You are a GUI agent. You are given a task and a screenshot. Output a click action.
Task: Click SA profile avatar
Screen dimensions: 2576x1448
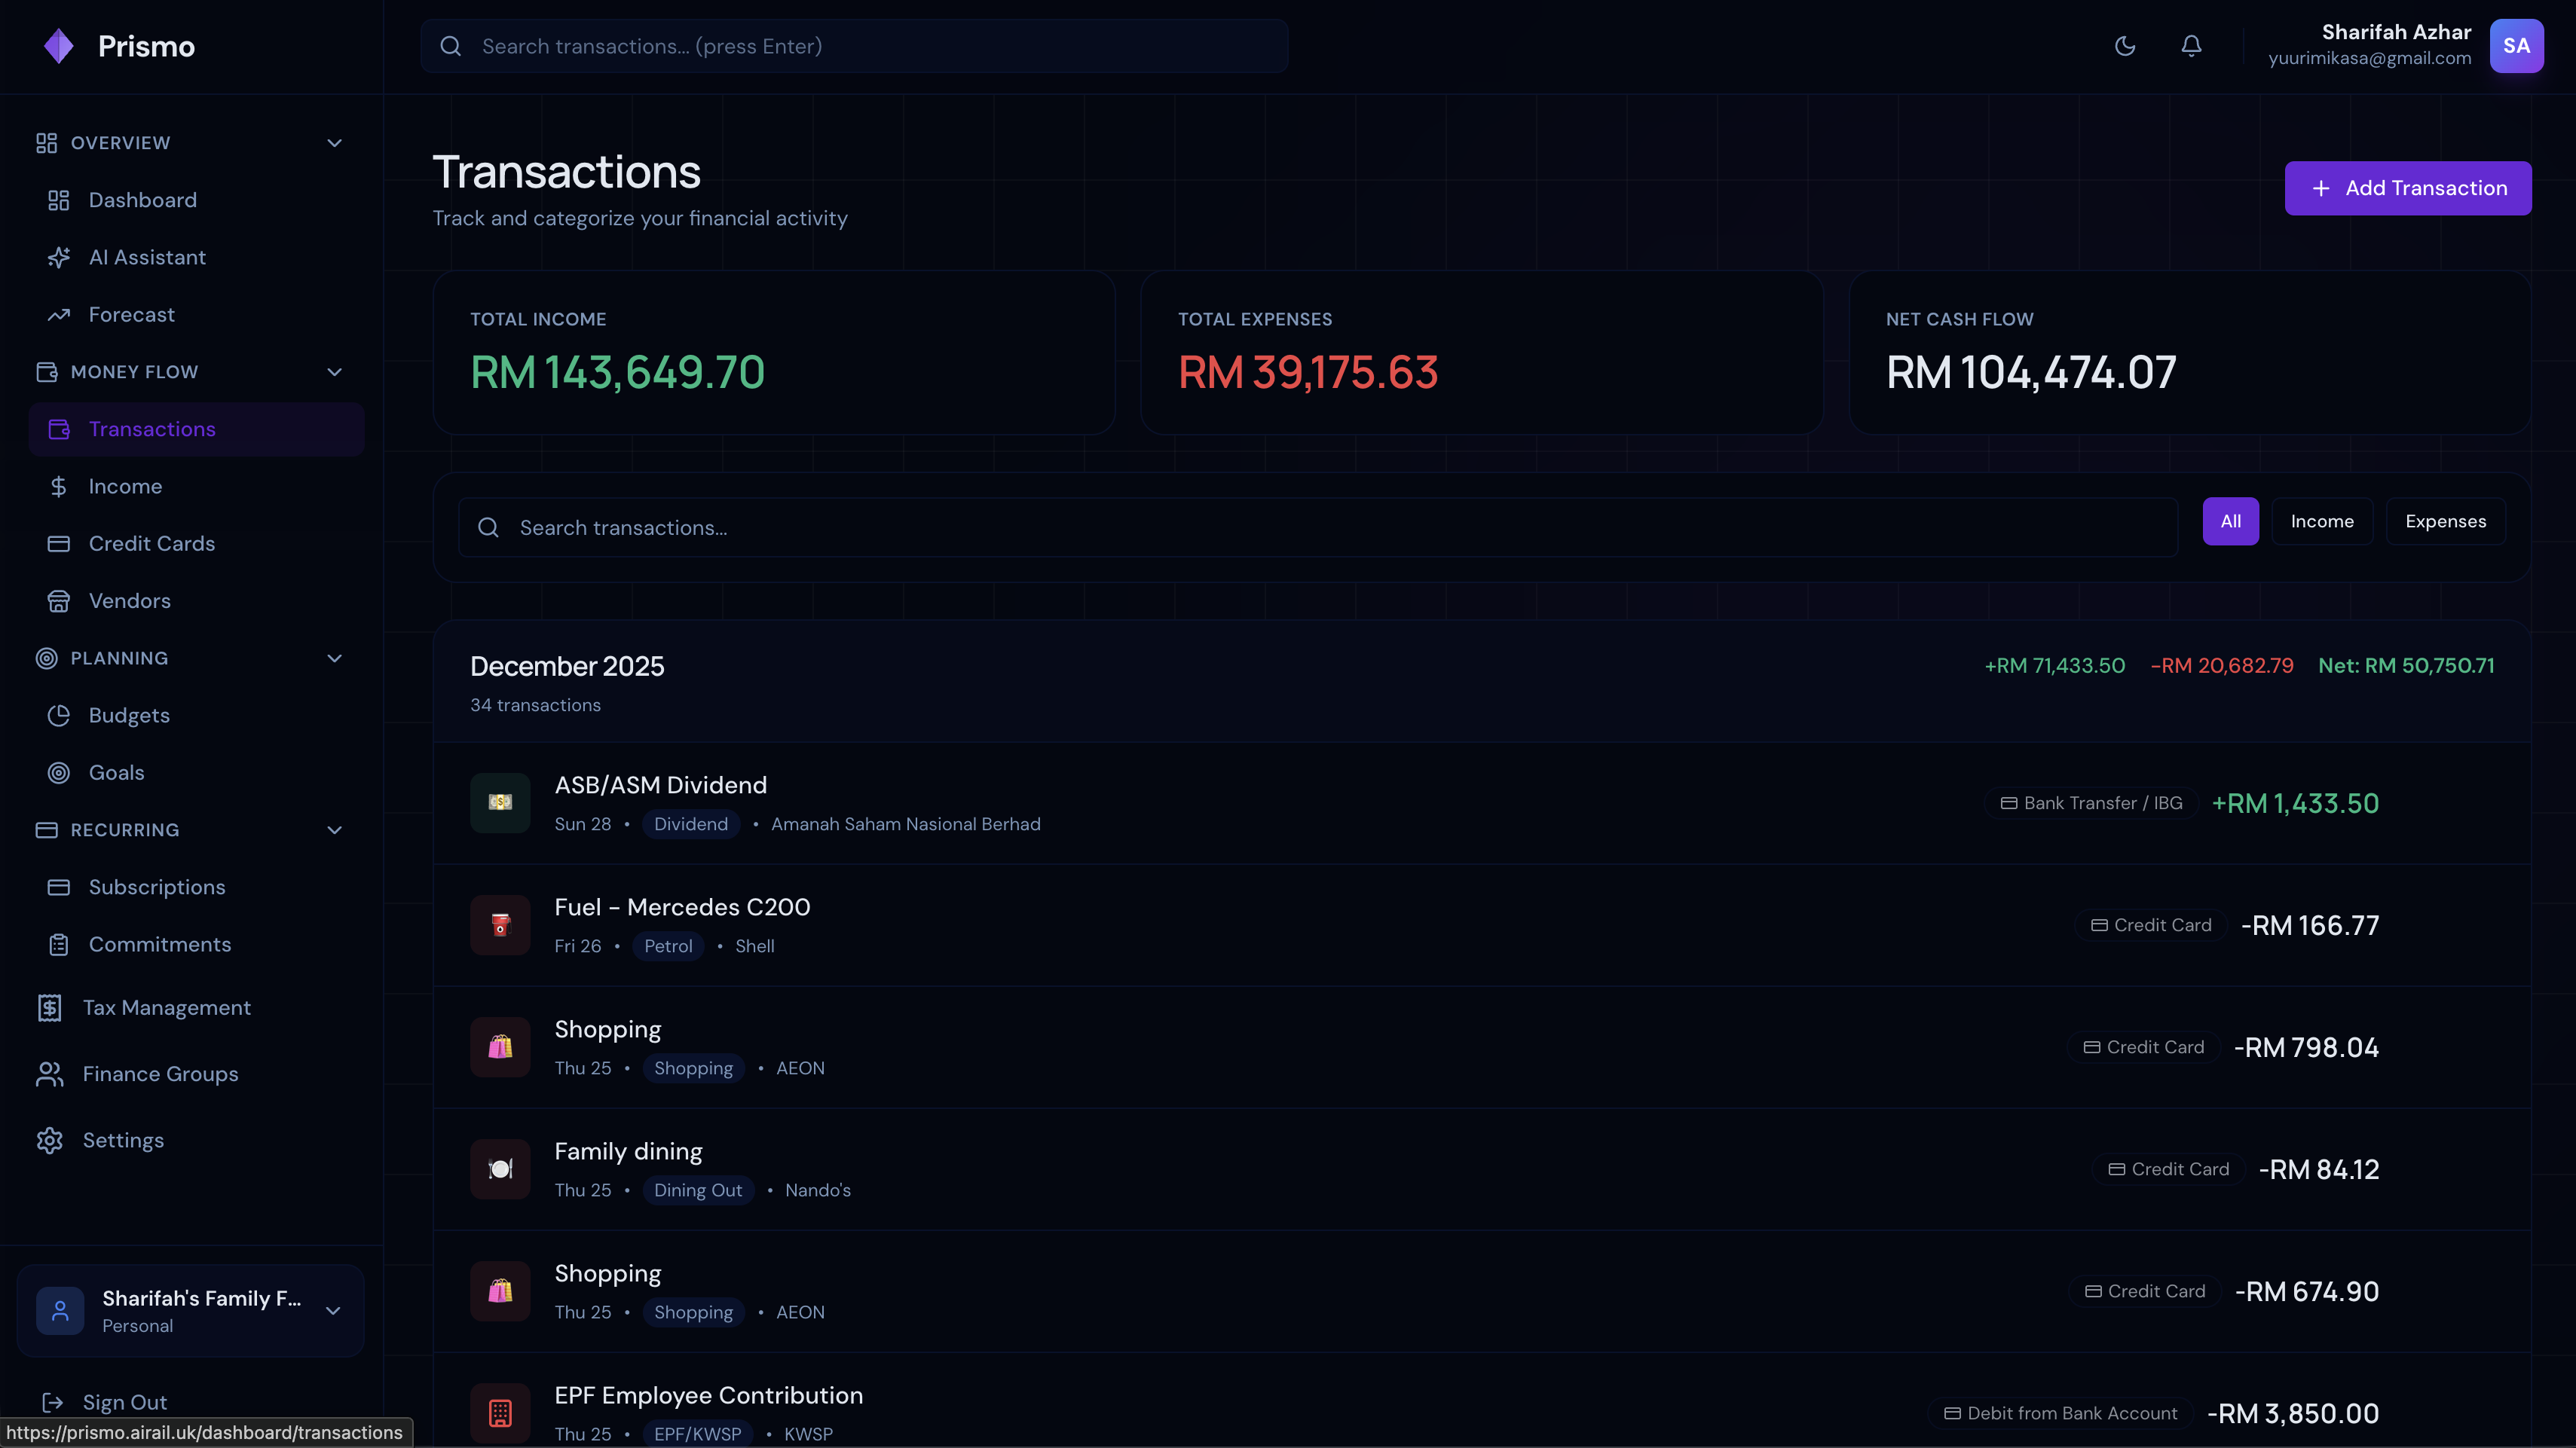2516,46
